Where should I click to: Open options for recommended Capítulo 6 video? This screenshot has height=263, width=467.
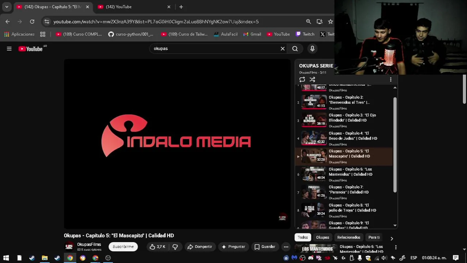click(x=396, y=248)
